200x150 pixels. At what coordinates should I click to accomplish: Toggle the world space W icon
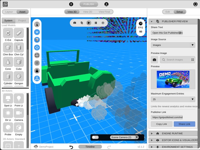click(x=37, y=32)
